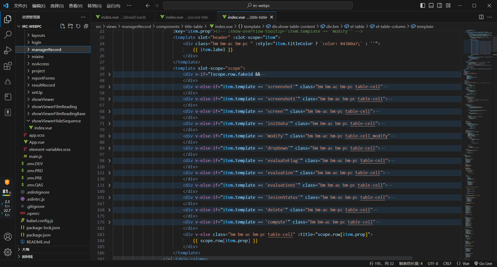Open the App.vue file
The height and width of the screenshot is (267, 497).
53,142
